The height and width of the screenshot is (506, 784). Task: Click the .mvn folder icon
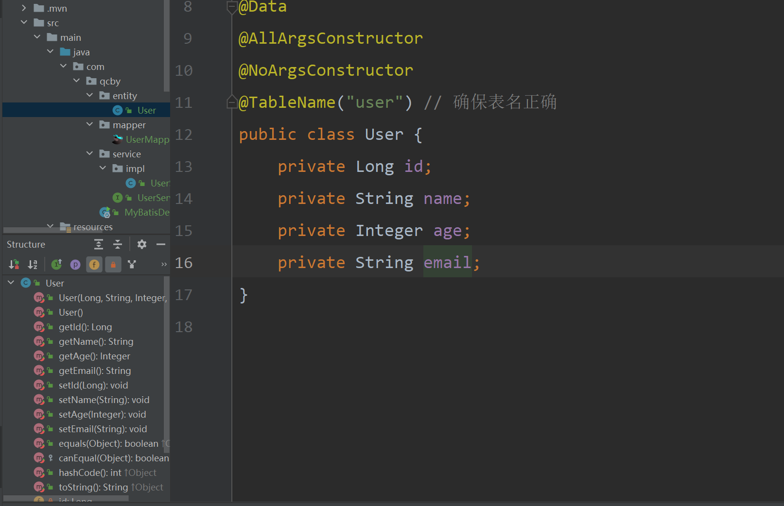pos(39,8)
